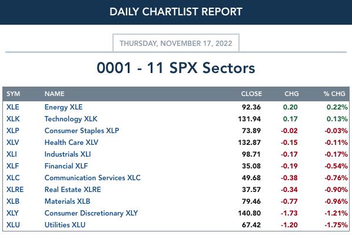Click the Materials XLB link
The height and width of the screenshot is (235, 352).
tap(67, 201)
